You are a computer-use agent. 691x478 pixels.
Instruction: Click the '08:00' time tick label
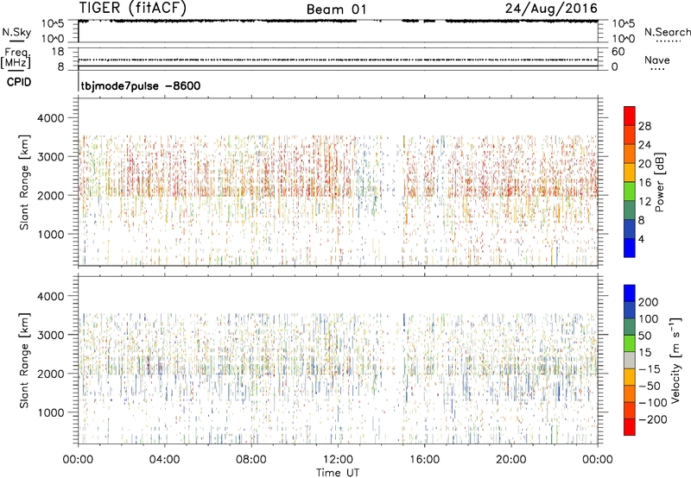click(251, 460)
